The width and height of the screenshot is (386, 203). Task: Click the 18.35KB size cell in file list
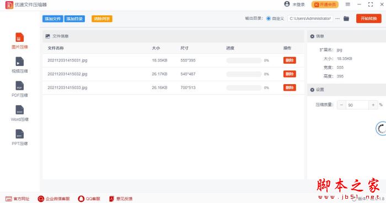pyautogui.click(x=159, y=61)
